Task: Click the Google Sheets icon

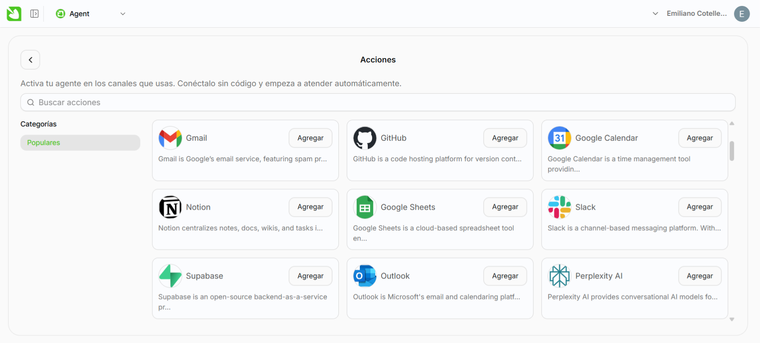Action: (365, 207)
